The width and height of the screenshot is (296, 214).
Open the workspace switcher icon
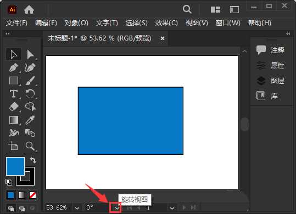(234, 10)
